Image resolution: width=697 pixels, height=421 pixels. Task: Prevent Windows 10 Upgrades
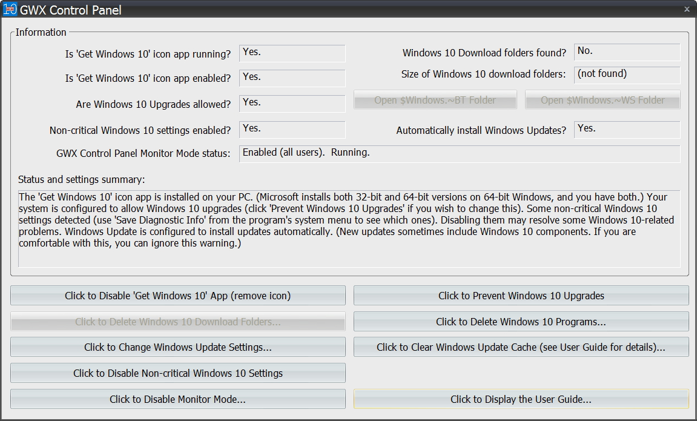521,296
